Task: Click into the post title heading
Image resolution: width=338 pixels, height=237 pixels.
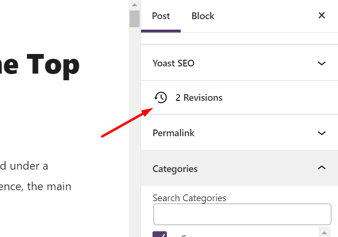Action: coord(41,65)
